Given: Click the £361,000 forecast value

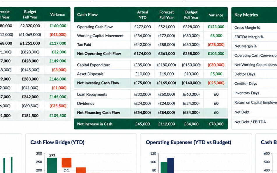Looking at the screenshot, I should pyautogui.click(x=166, y=53).
